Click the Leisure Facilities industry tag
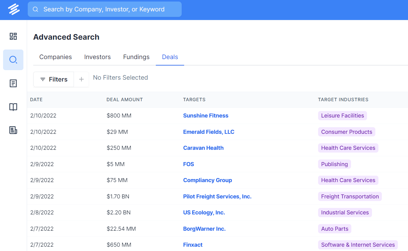 click(342, 116)
